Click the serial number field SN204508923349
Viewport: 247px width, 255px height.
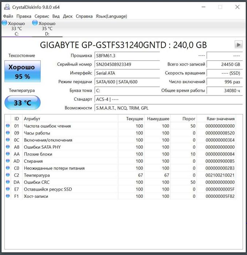point(127,64)
